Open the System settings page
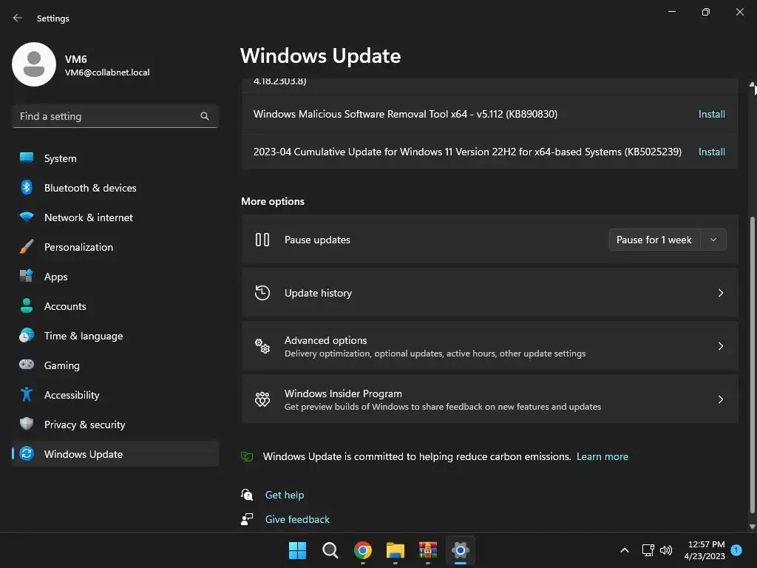 tap(115, 158)
